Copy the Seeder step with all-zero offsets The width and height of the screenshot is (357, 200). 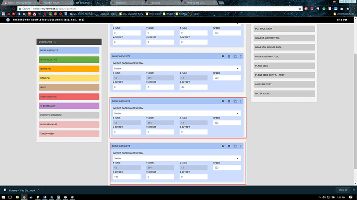235,101
